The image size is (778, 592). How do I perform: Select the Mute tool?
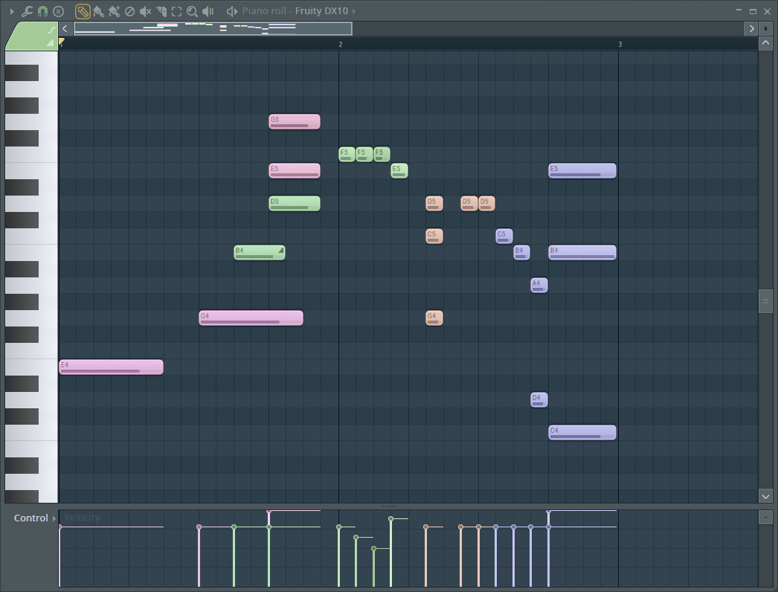(145, 11)
